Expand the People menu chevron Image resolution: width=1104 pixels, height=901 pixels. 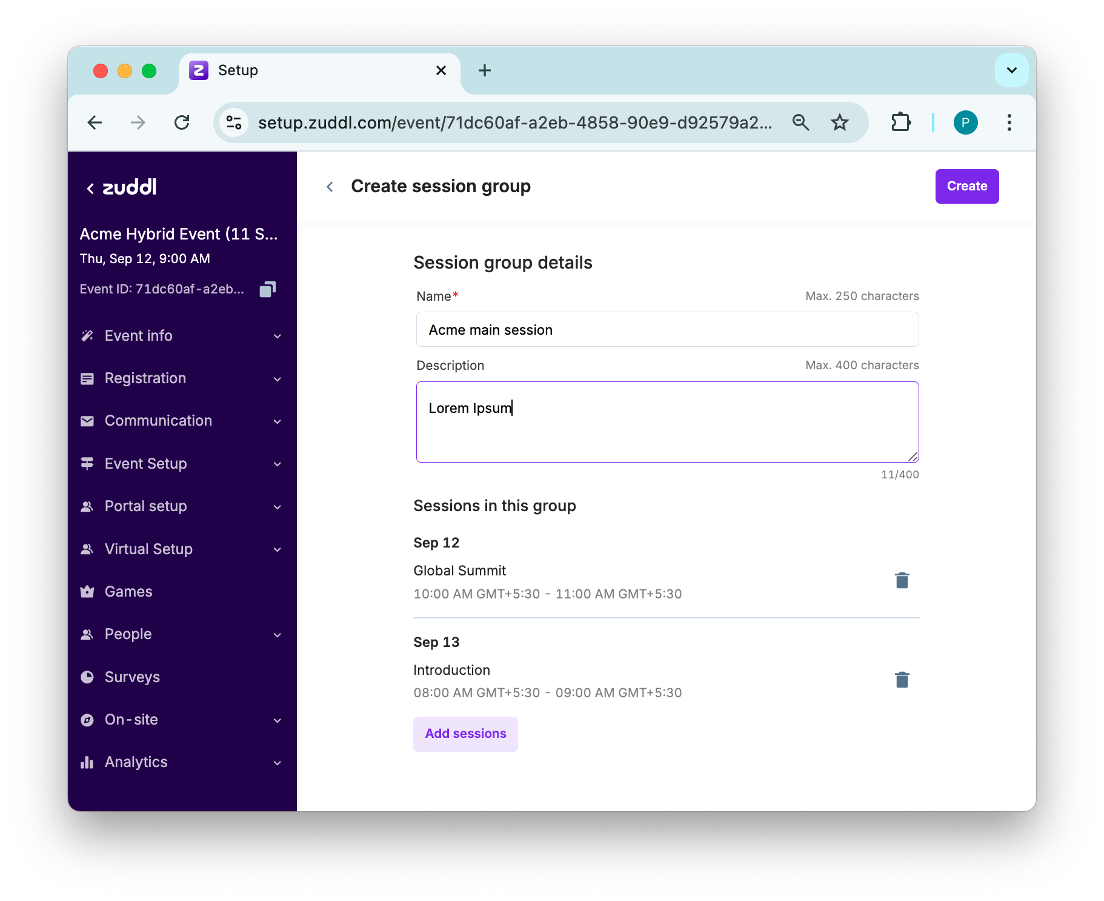[x=278, y=635]
